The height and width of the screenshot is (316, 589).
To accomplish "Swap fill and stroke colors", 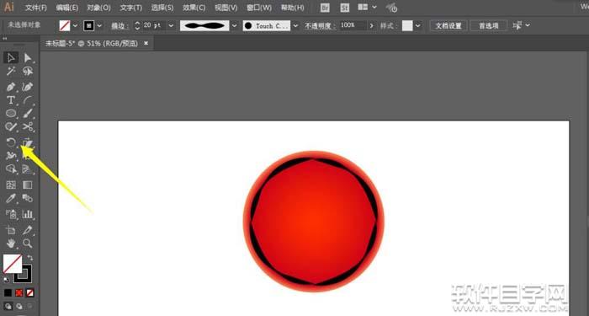I will (30, 258).
